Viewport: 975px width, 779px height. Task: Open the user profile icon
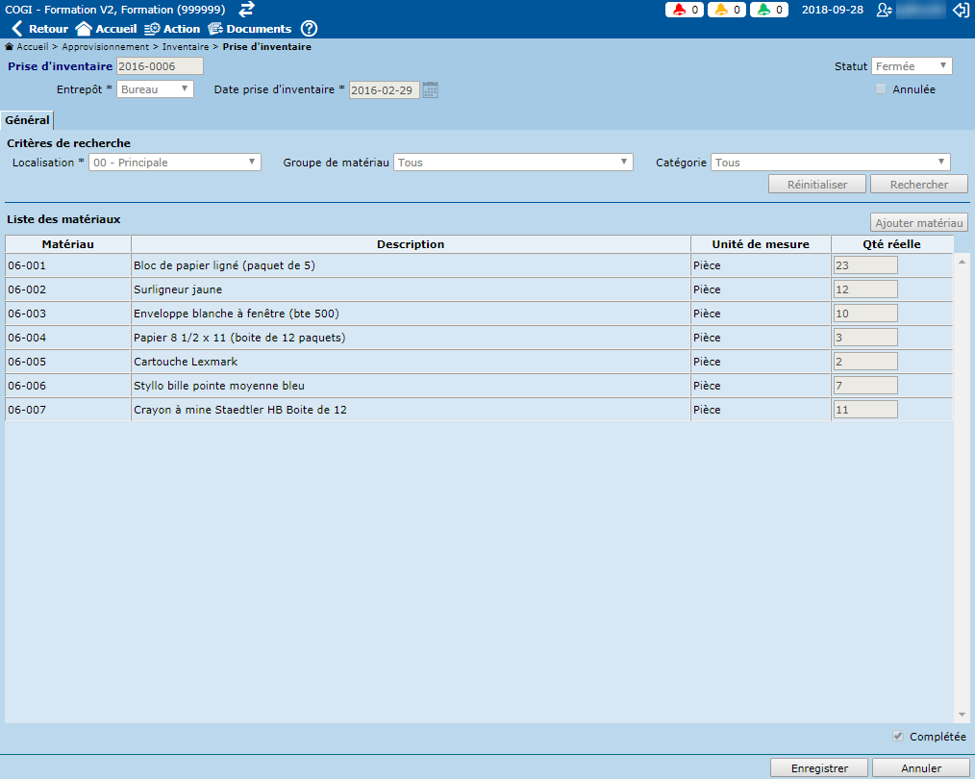[x=884, y=10]
